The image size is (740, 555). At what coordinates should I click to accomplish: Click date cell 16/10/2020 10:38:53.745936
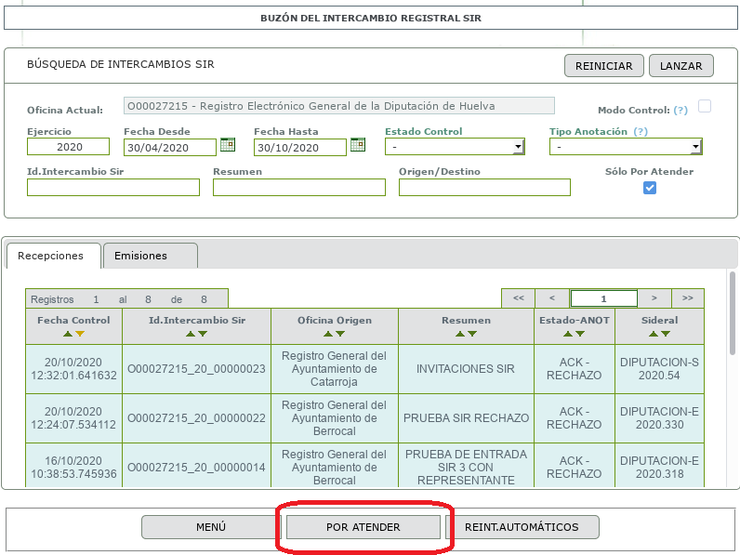73,468
